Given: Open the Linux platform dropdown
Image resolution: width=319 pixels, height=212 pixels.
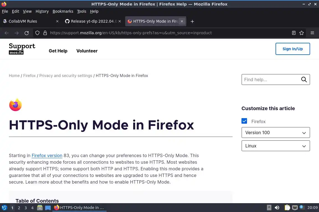Looking at the screenshot, I should pos(276,146).
